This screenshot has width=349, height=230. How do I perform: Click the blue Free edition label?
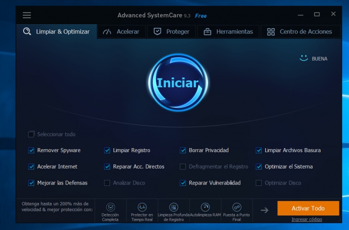[x=201, y=16]
